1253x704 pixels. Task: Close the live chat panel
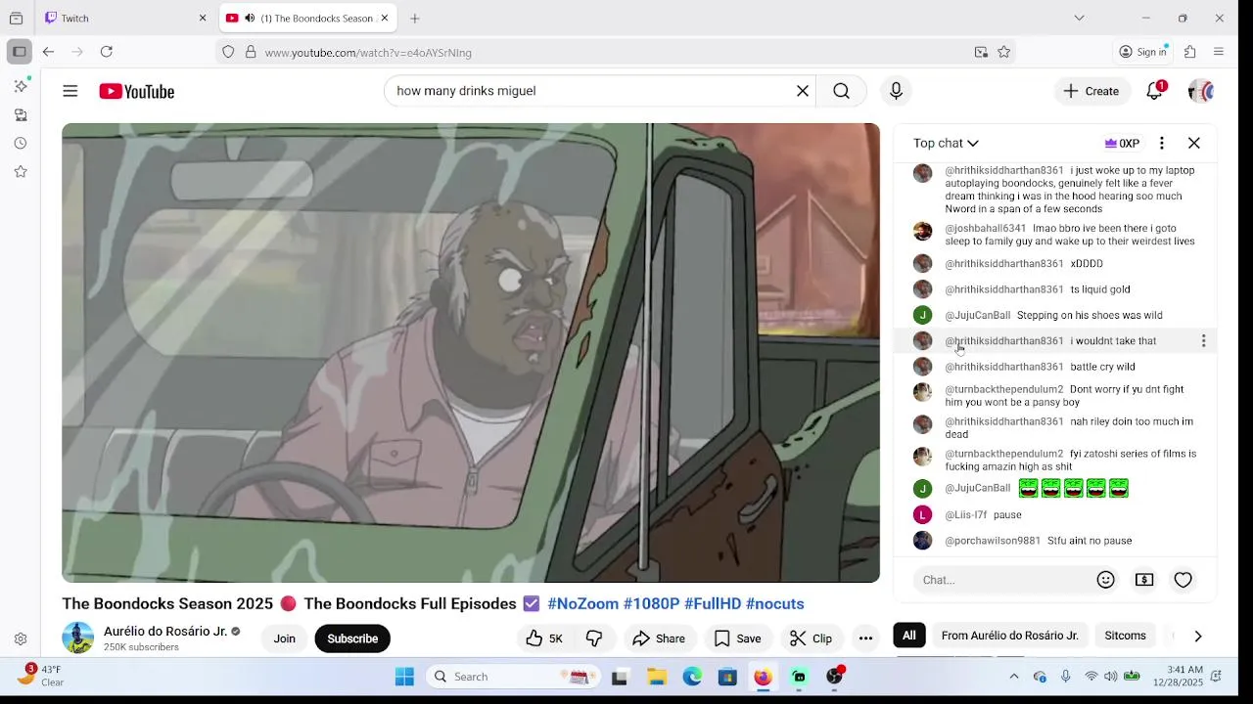coord(1194,143)
